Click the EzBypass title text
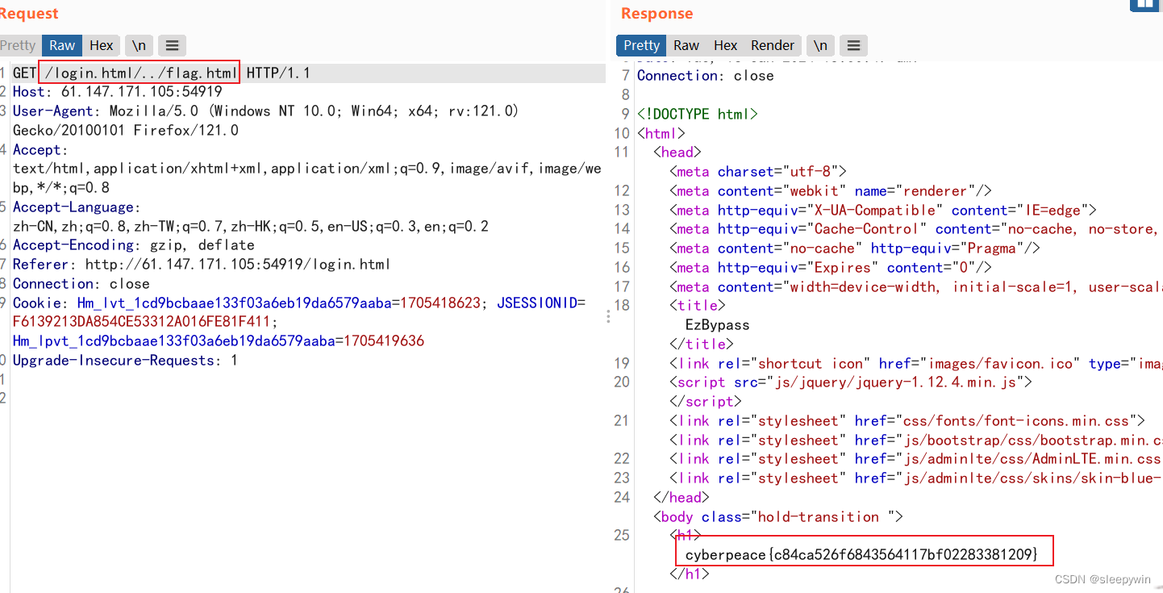This screenshot has width=1163, height=593. (x=717, y=325)
